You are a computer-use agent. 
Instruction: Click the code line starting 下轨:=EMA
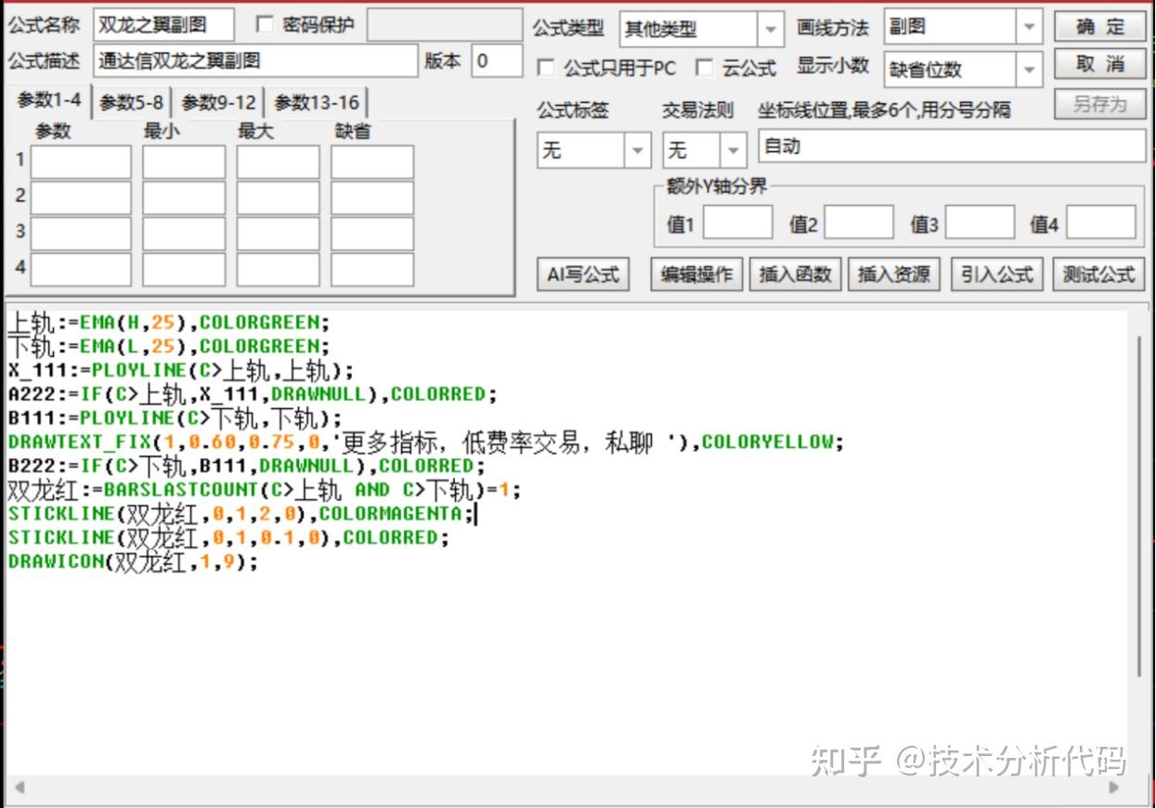pos(168,347)
